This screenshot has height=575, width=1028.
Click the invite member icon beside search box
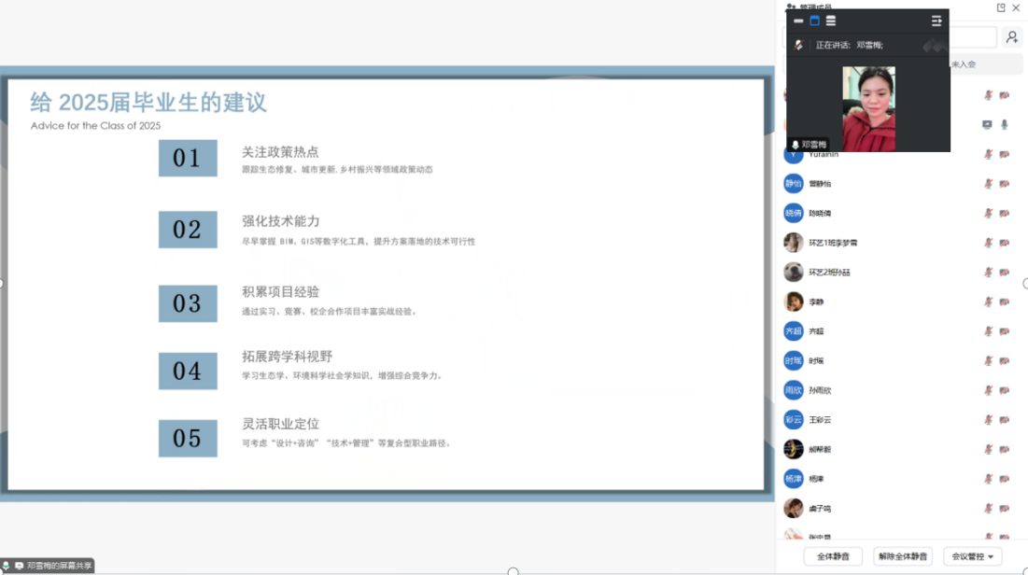1011,37
